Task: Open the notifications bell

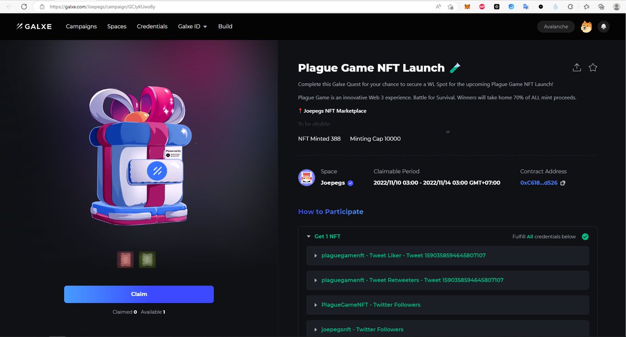Action: tap(604, 27)
